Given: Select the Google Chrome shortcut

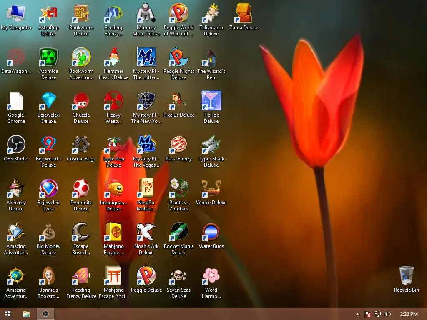Looking at the screenshot, I should pos(16,101).
